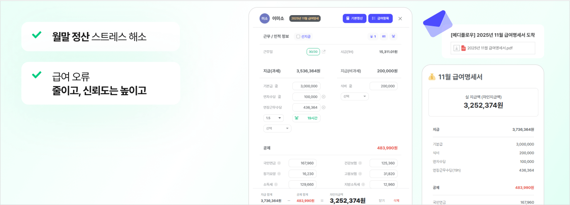Click the 기본급 amount field 3,000,000
Screen dimensions: 570x205
[x=306, y=86]
